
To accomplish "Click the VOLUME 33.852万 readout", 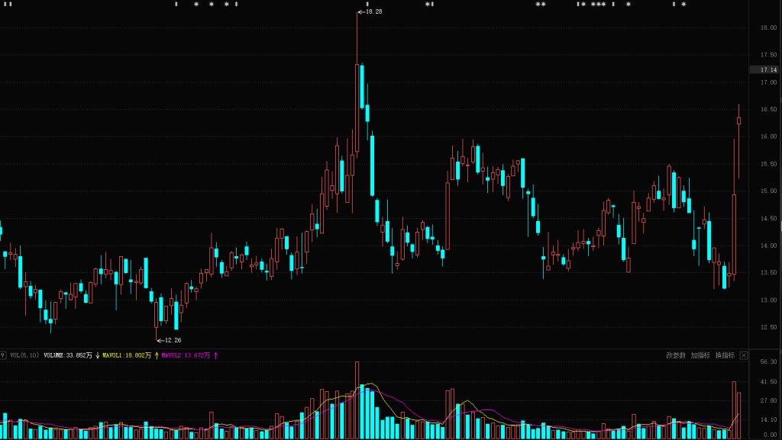I will (67, 355).
